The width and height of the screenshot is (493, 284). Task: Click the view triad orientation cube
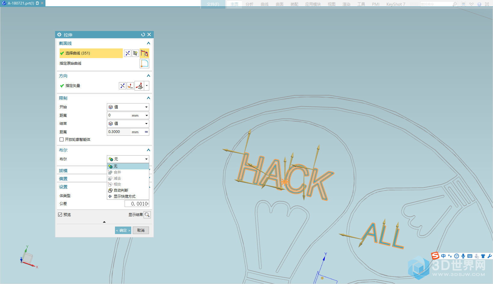[27, 258]
